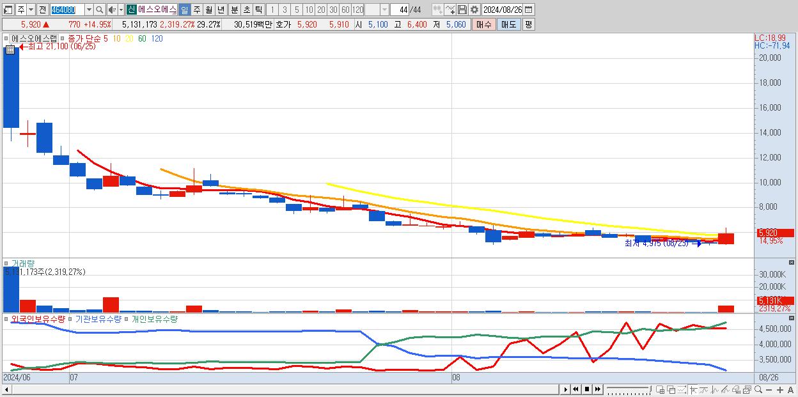Click the 평 button

(528, 24)
